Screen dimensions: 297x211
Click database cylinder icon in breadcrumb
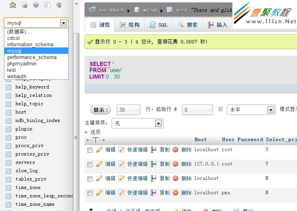coord(137,10)
